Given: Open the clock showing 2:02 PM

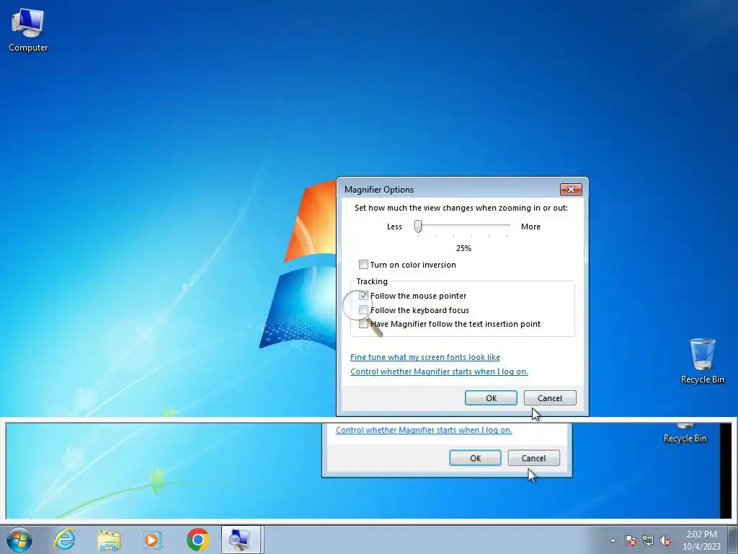Looking at the screenshot, I should click(701, 540).
